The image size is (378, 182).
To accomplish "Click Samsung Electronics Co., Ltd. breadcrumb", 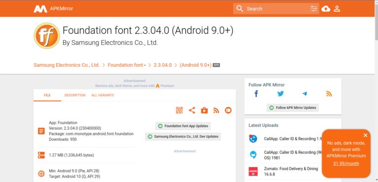I will click(x=66, y=65).
